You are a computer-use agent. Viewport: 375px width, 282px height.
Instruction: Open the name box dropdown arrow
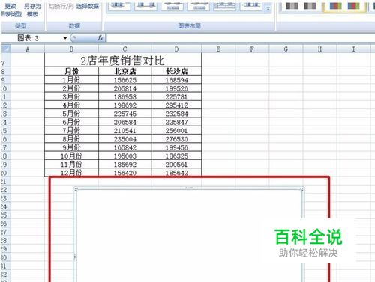click(x=65, y=38)
